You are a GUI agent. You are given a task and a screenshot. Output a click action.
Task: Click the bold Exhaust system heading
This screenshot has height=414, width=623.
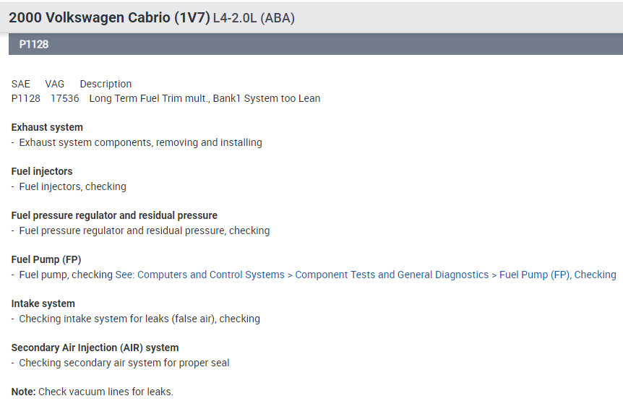click(47, 127)
